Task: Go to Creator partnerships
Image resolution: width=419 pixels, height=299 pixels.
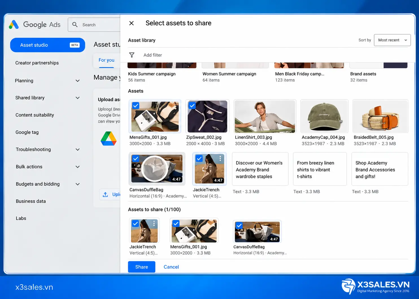Action: click(x=37, y=63)
